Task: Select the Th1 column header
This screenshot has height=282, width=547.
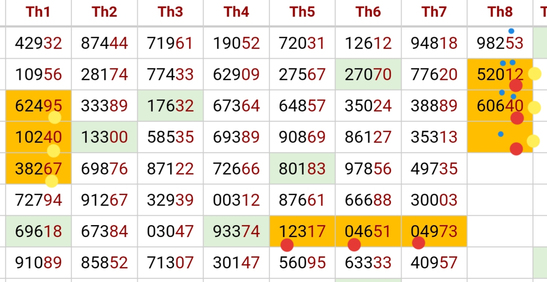Action: pyautogui.click(x=38, y=12)
